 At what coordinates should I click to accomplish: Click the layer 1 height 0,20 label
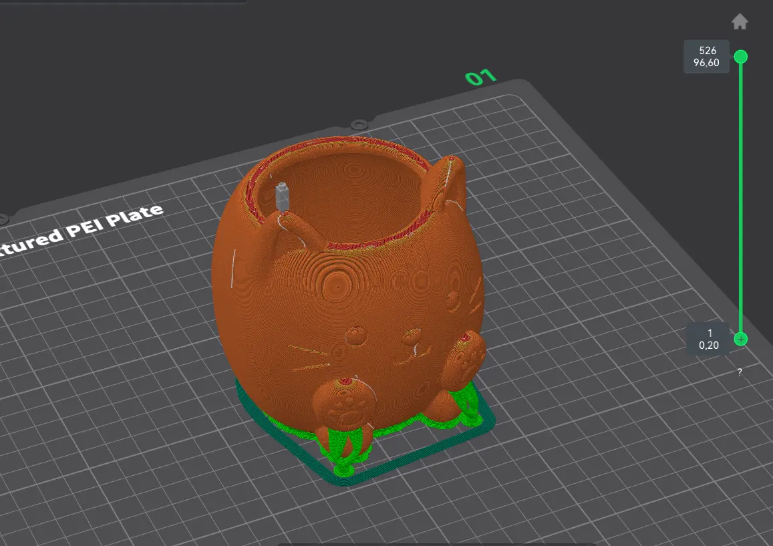[x=709, y=339]
